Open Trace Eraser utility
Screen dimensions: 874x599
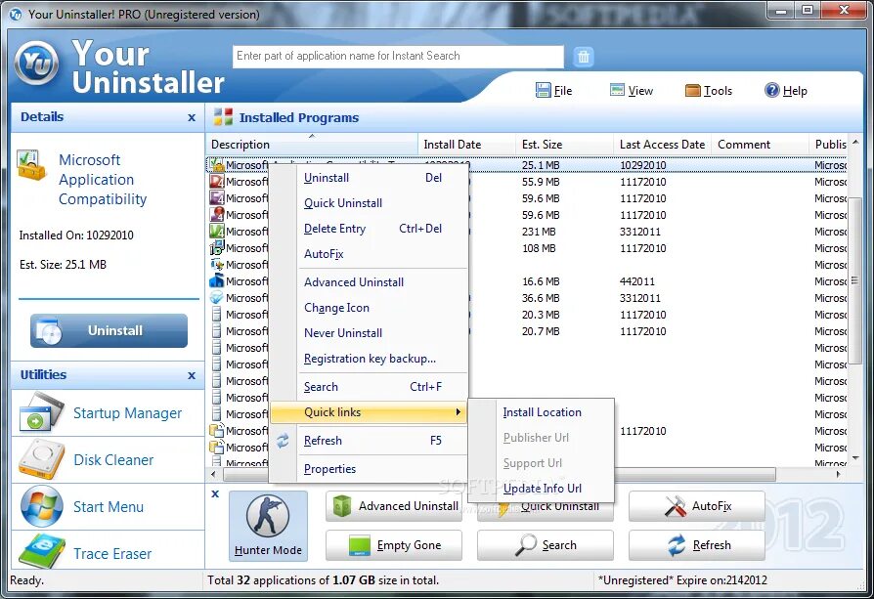[x=108, y=552]
